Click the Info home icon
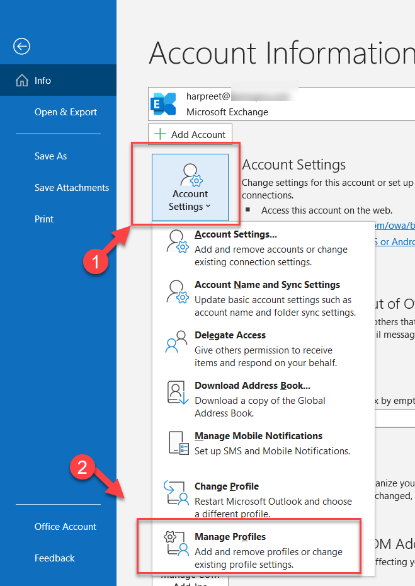The height and width of the screenshot is (586, 415). 21,81
